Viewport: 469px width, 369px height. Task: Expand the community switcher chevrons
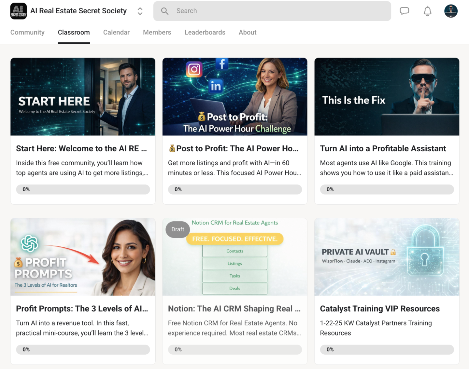click(x=140, y=11)
